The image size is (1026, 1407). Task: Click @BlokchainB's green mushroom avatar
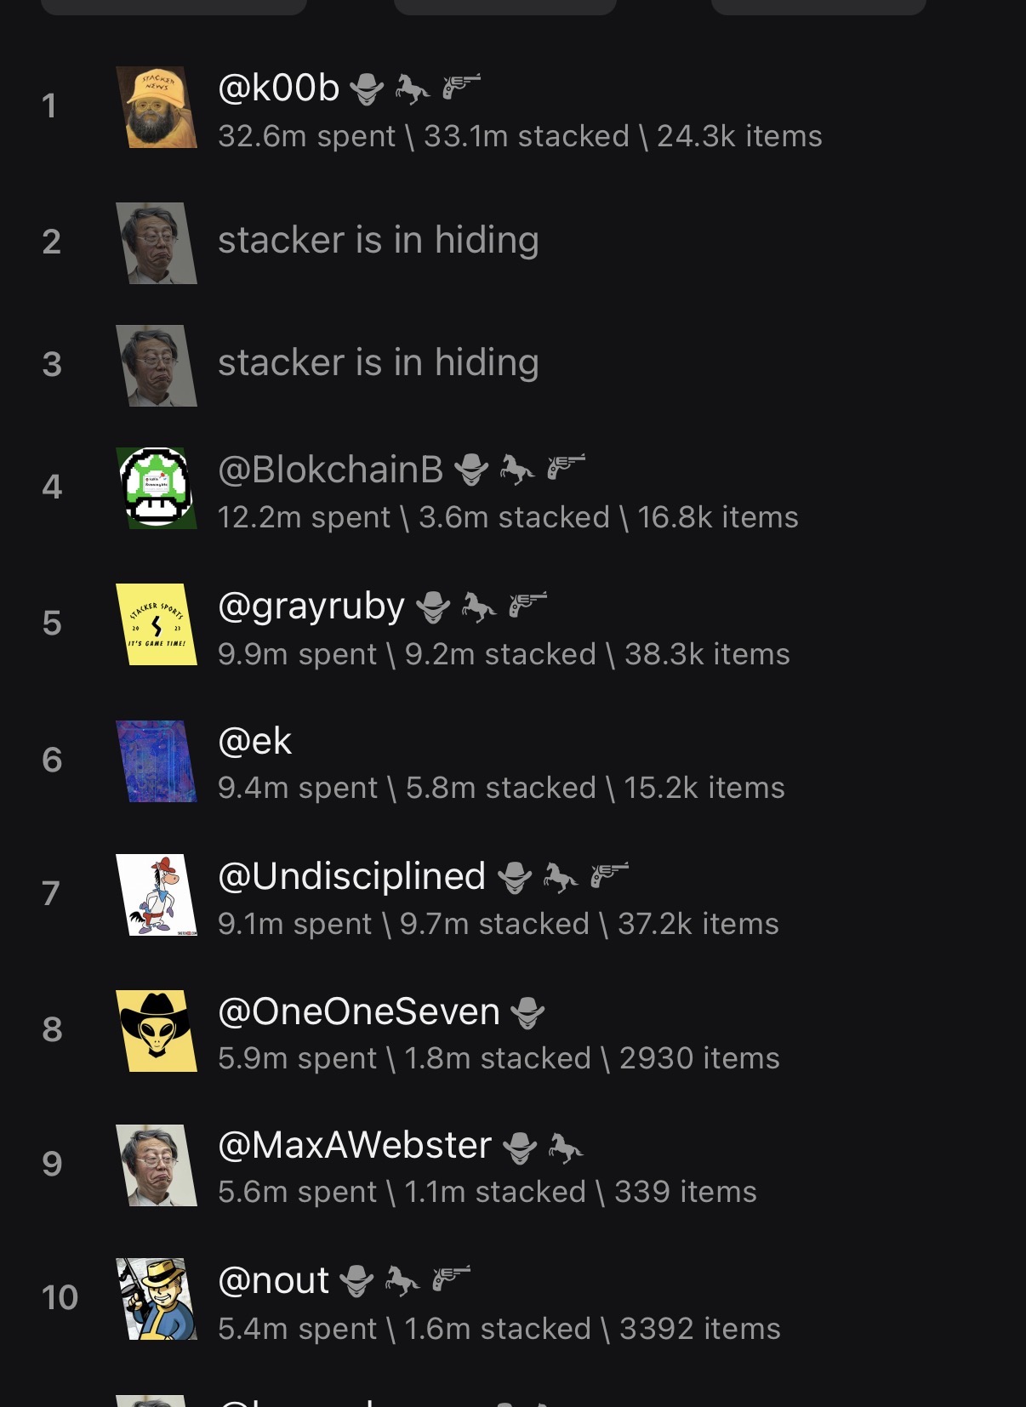[x=157, y=487]
